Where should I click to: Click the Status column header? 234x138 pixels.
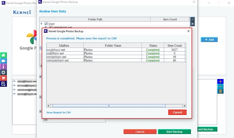(x=153, y=45)
